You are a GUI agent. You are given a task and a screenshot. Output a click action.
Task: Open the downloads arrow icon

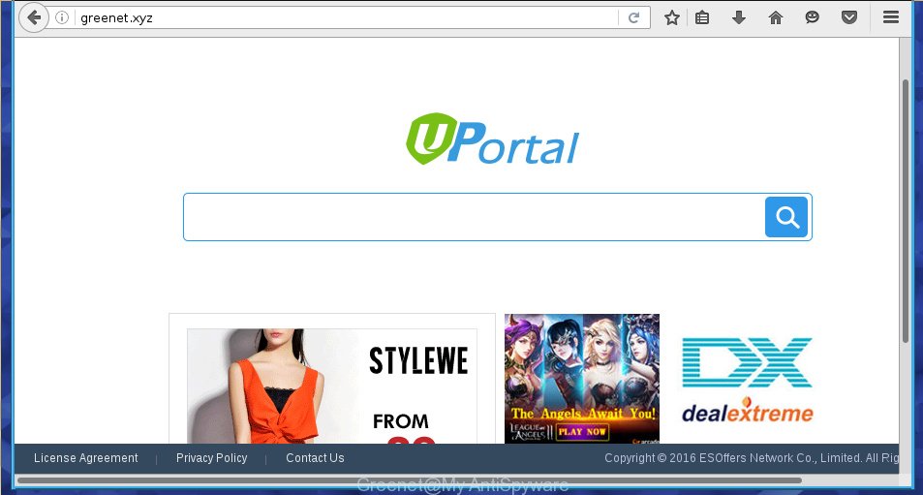coord(739,17)
